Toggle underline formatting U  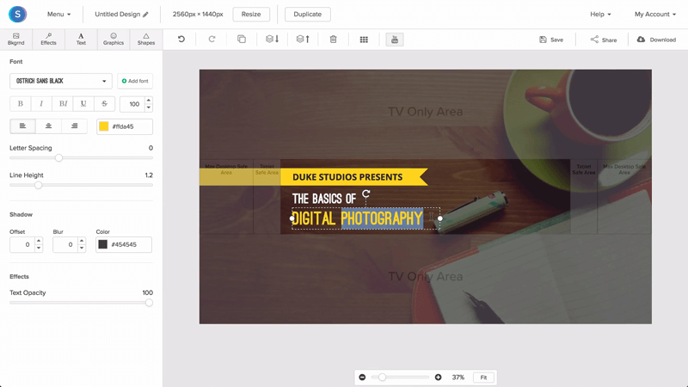click(83, 103)
